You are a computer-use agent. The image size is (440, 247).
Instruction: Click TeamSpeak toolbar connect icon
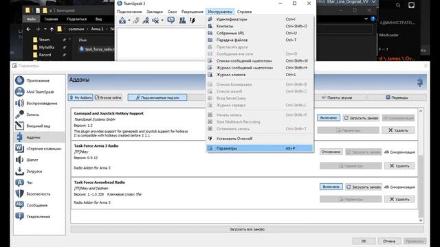(x=122, y=20)
